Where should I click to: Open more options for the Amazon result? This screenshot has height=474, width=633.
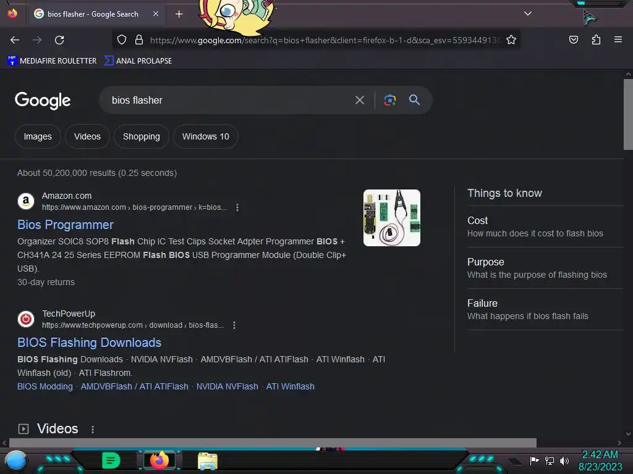(237, 207)
